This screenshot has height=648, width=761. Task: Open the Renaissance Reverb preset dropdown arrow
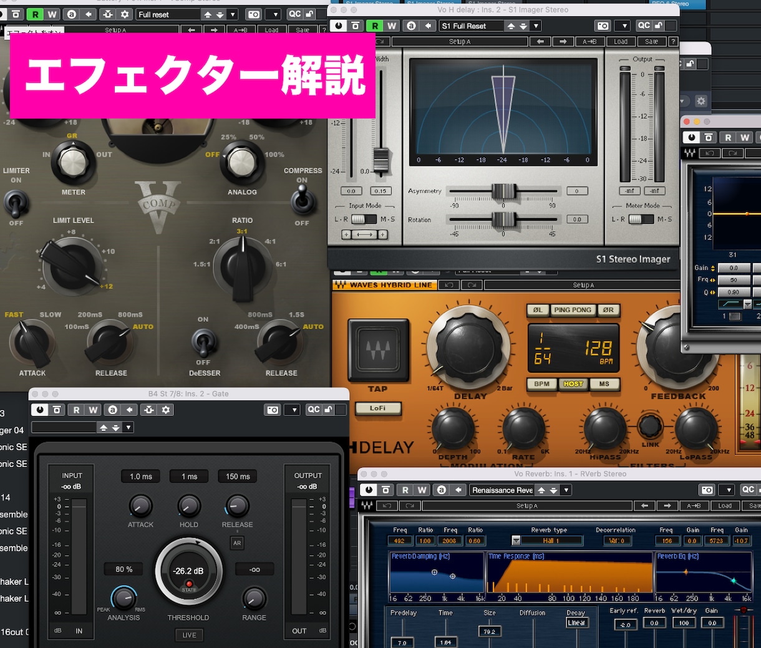[x=566, y=490]
